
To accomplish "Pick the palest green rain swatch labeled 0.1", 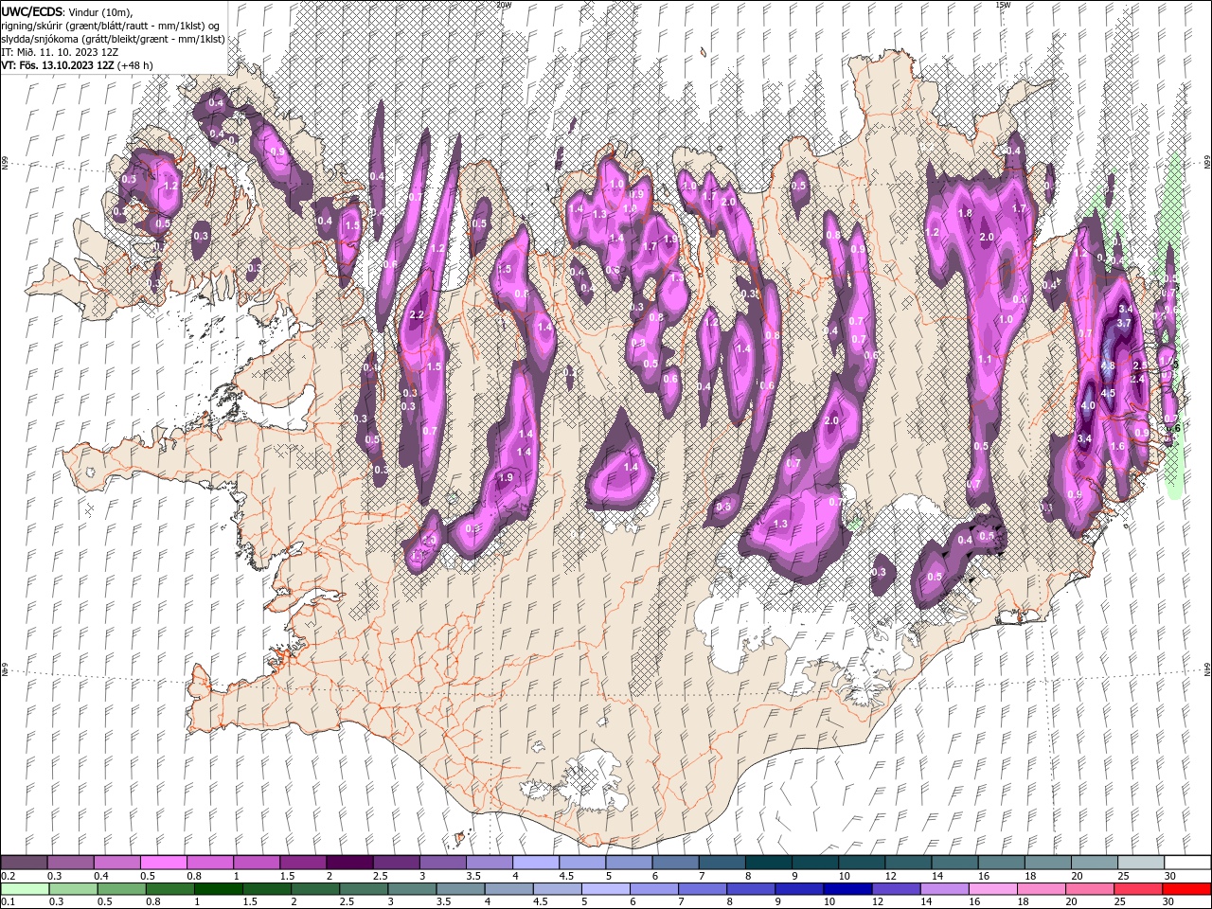I will [x=25, y=889].
